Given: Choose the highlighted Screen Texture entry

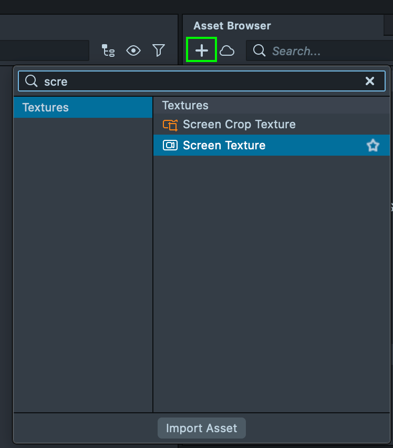Looking at the screenshot, I should 224,146.
